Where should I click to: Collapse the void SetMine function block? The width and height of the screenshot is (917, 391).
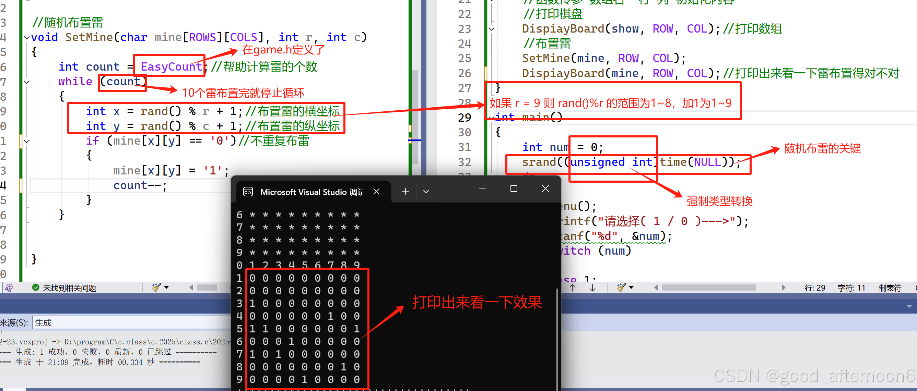click(x=27, y=37)
